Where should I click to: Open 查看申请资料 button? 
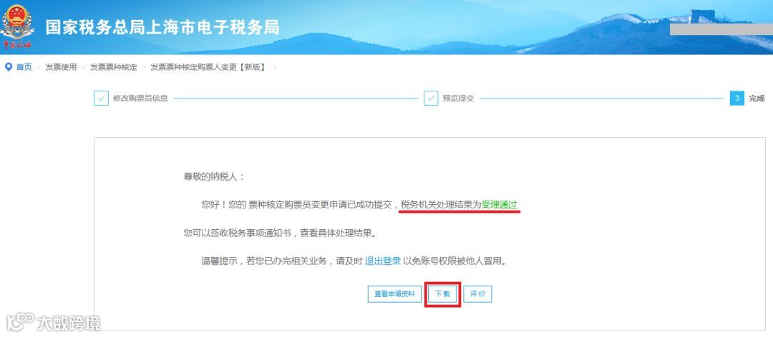click(394, 294)
